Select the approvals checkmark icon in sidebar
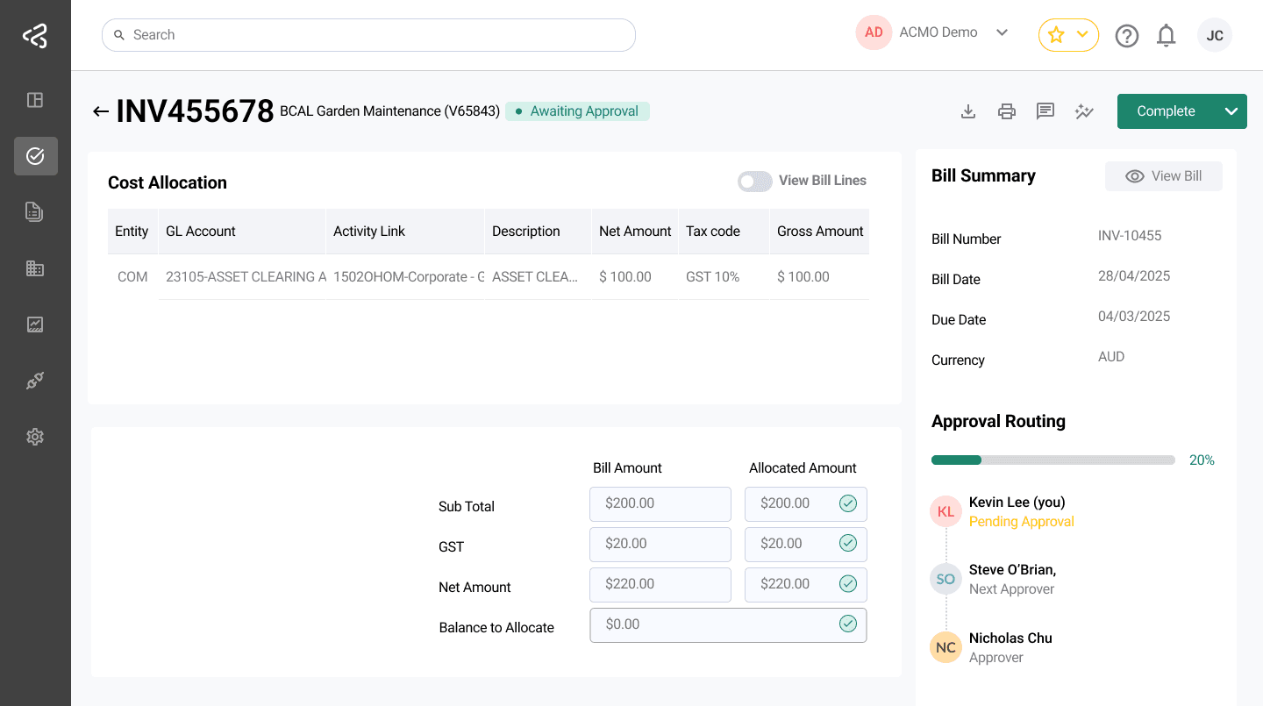This screenshot has width=1263, height=706. coord(35,156)
